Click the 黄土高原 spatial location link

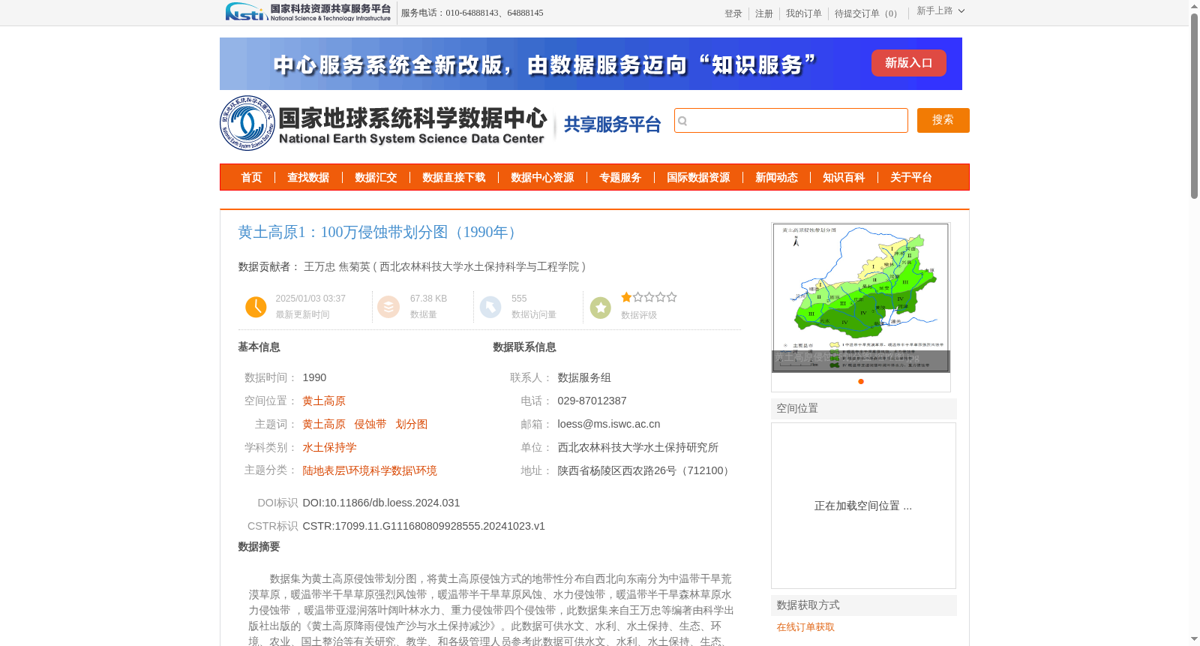[324, 401]
